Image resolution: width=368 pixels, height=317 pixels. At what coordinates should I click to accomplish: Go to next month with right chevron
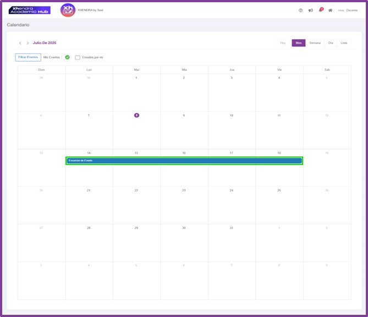click(28, 43)
